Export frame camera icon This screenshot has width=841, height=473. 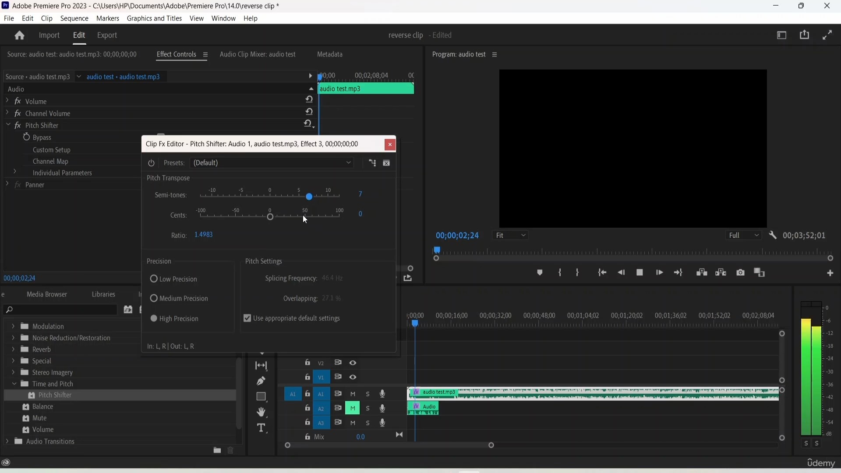pos(741,273)
